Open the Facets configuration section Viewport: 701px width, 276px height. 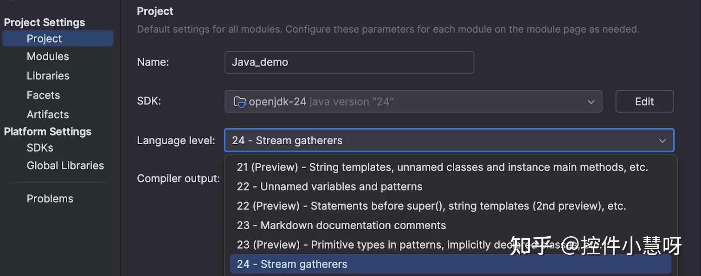tap(43, 95)
